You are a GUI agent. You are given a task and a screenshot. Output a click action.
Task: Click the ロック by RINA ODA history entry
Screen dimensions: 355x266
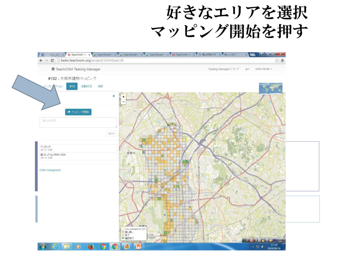tap(78, 156)
